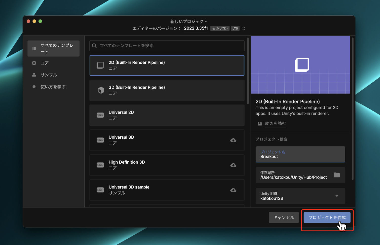This screenshot has width=380, height=245.
Task: Click the search magnifier icon in the template search
Action: click(x=94, y=46)
